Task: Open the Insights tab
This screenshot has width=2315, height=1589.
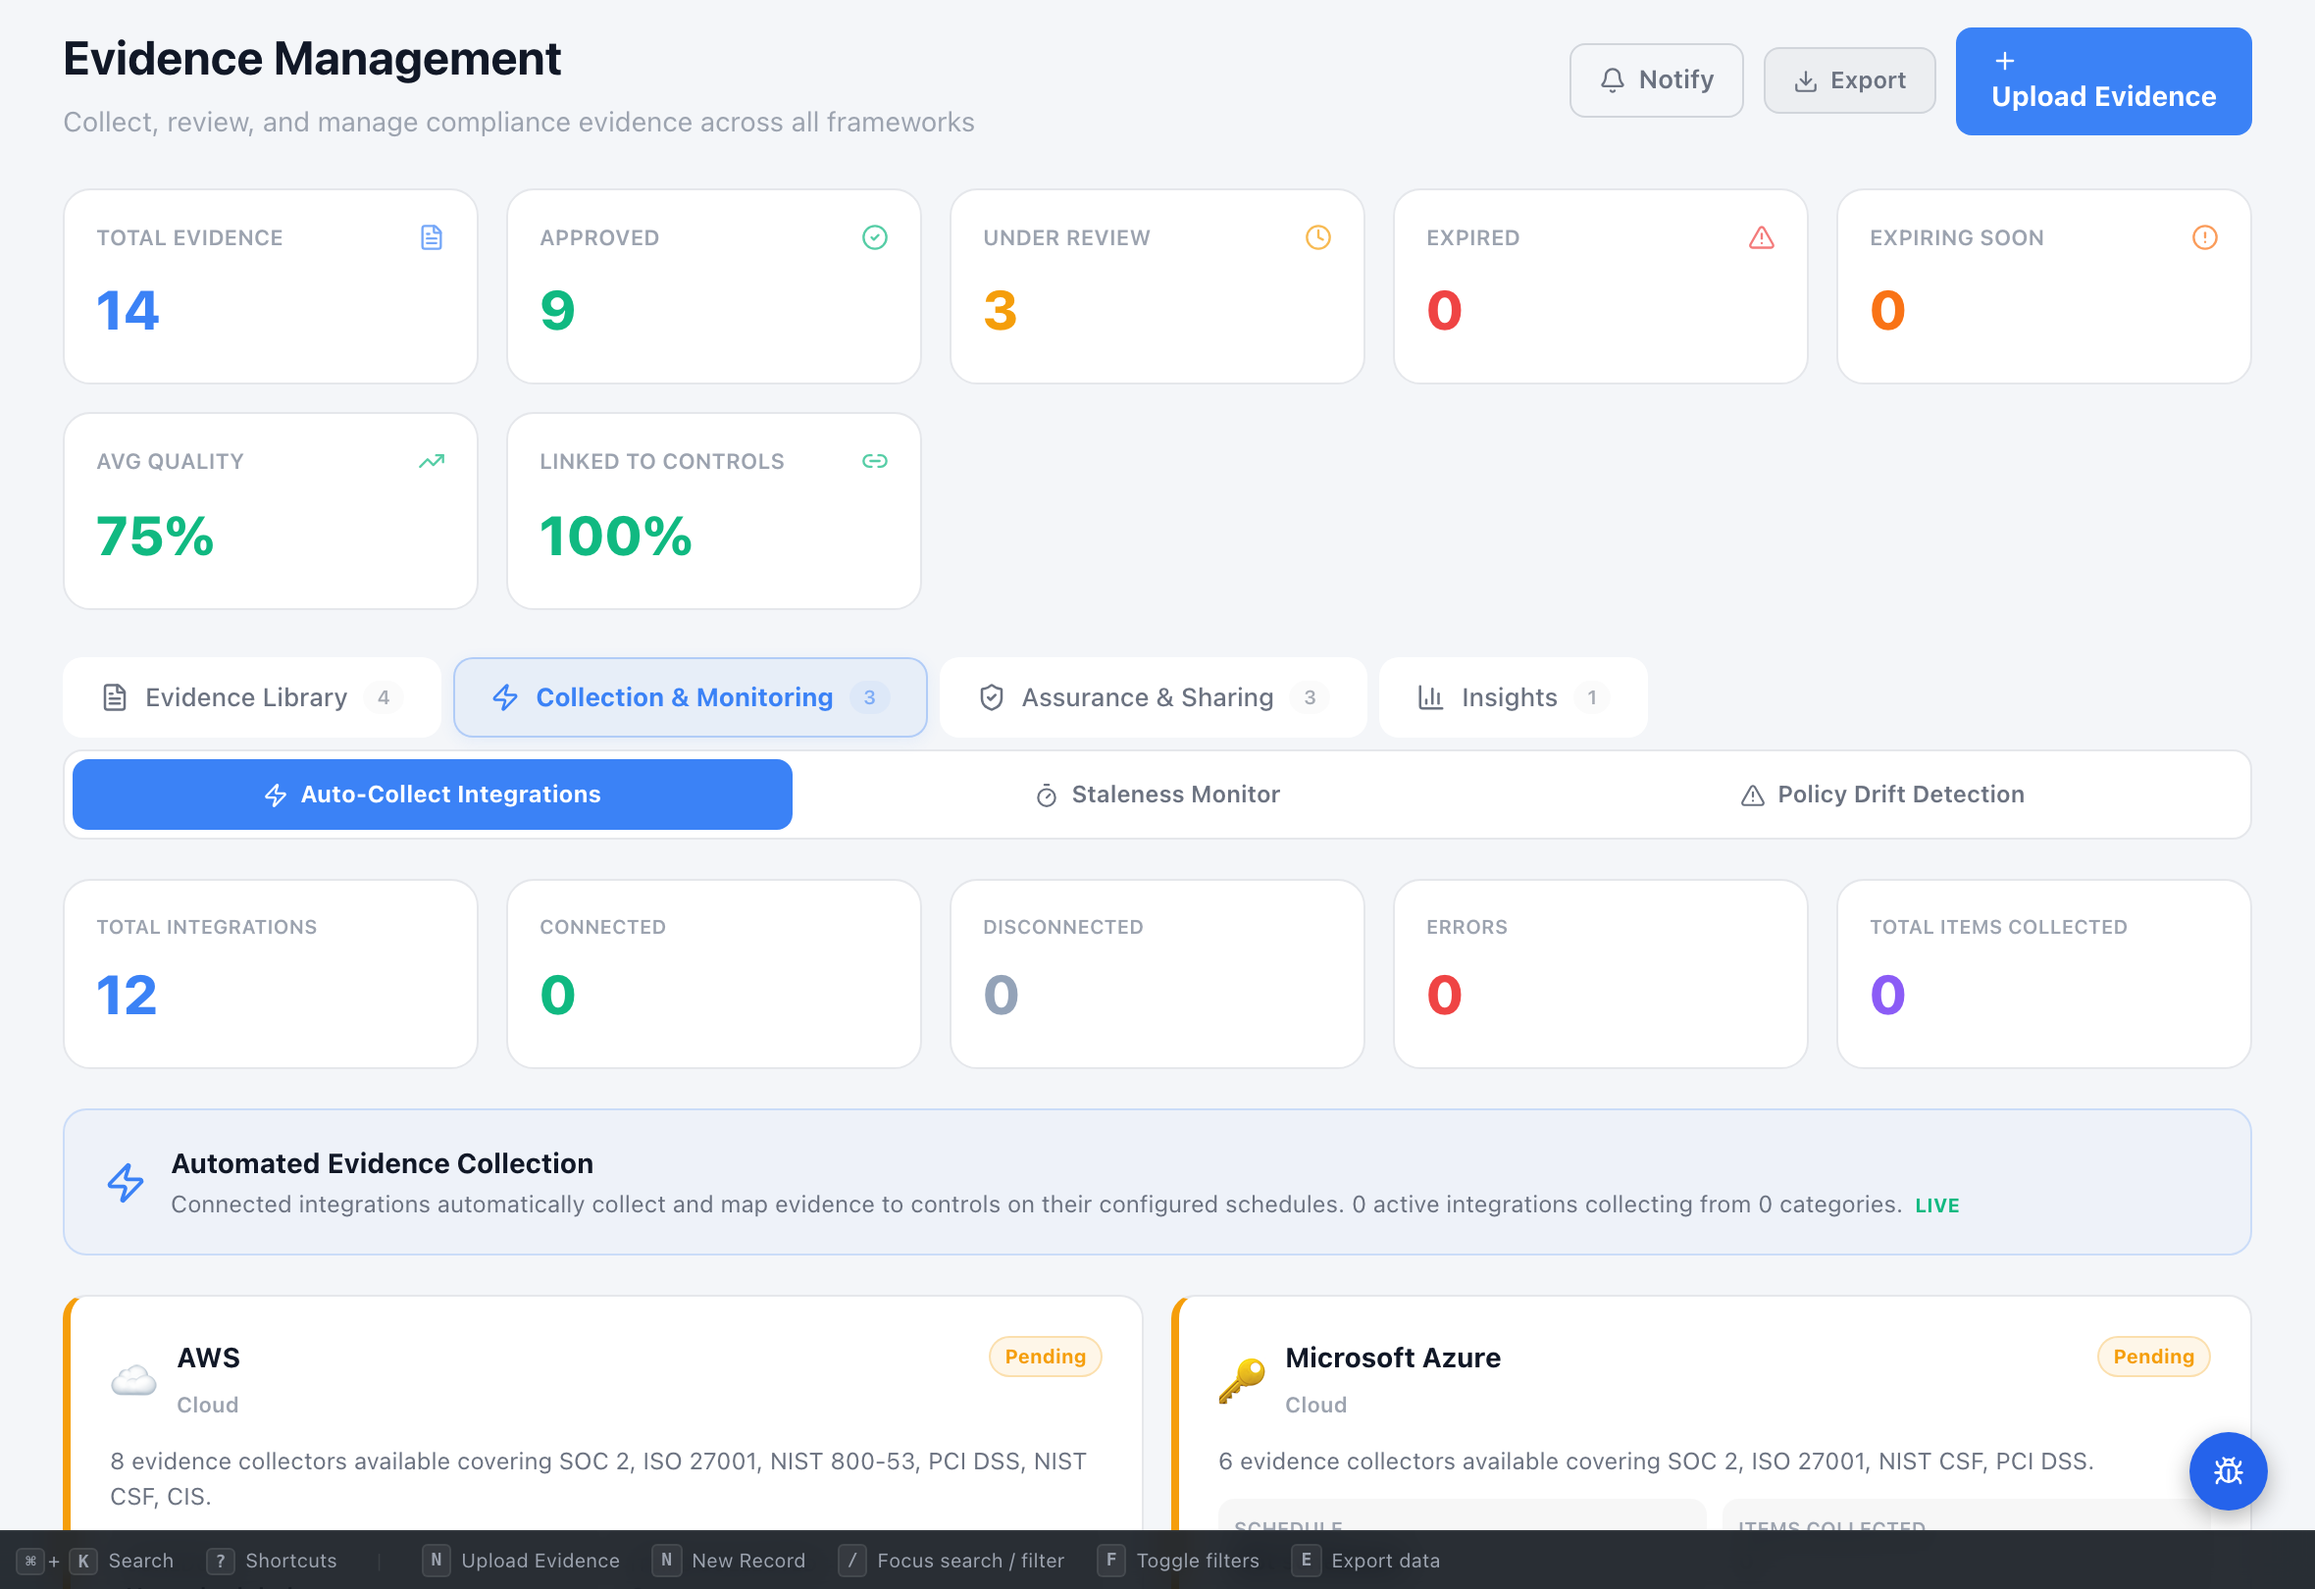Action: click(1508, 696)
